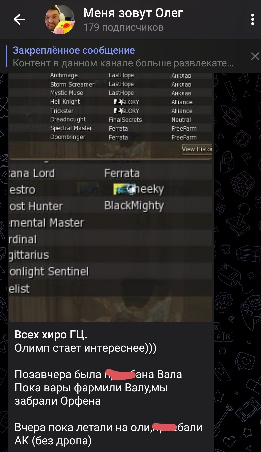Select the Archmage LastHope row

point(111,75)
